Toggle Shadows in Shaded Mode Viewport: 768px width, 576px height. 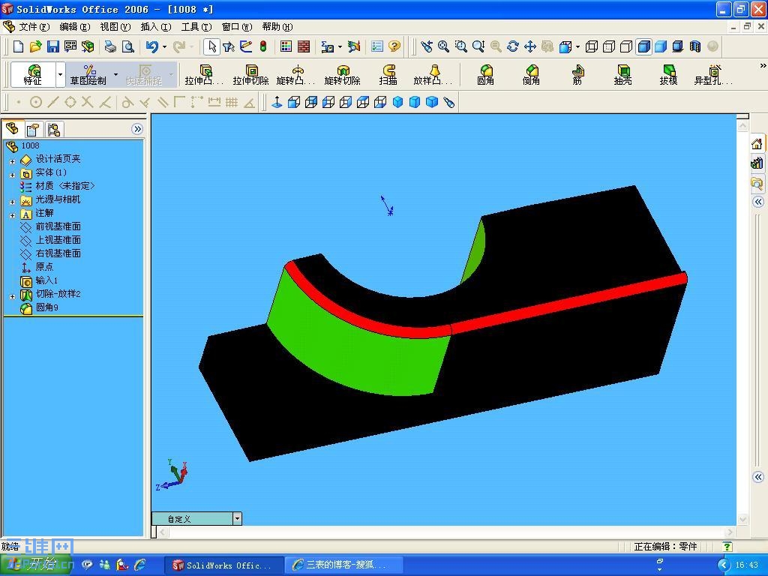pyautogui.click(x=678, y=46)
